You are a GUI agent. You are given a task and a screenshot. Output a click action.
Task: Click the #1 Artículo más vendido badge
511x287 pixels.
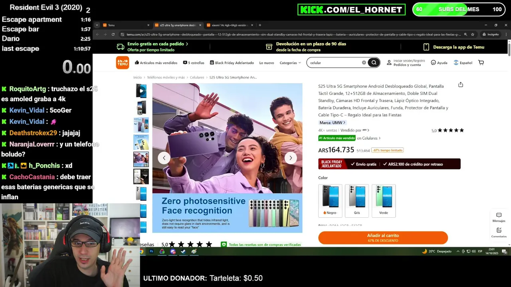point(337,138)
